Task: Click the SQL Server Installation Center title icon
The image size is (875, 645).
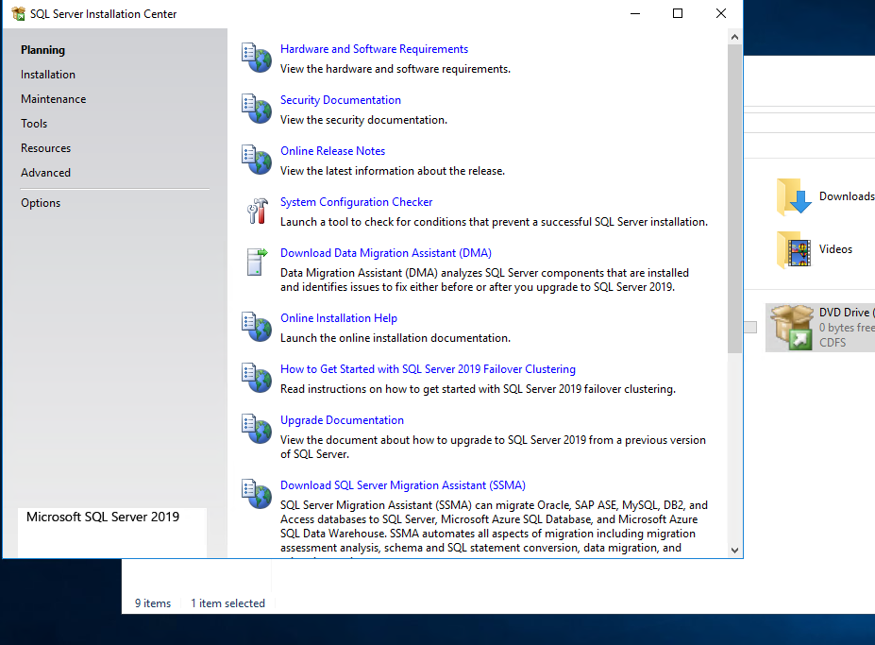Action: click(x=18, y=13)
